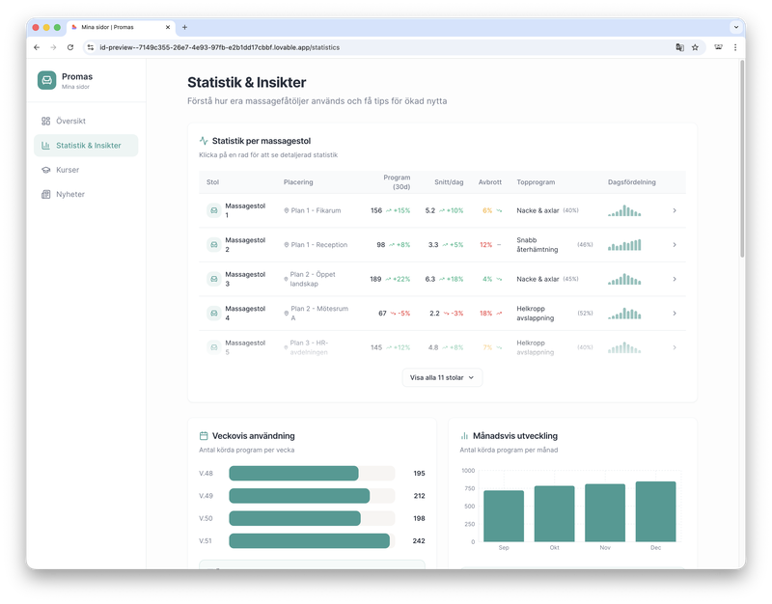The height and width of the screenshot is (604, 772).
Task: Open a new browser tab
Action: 185,27
